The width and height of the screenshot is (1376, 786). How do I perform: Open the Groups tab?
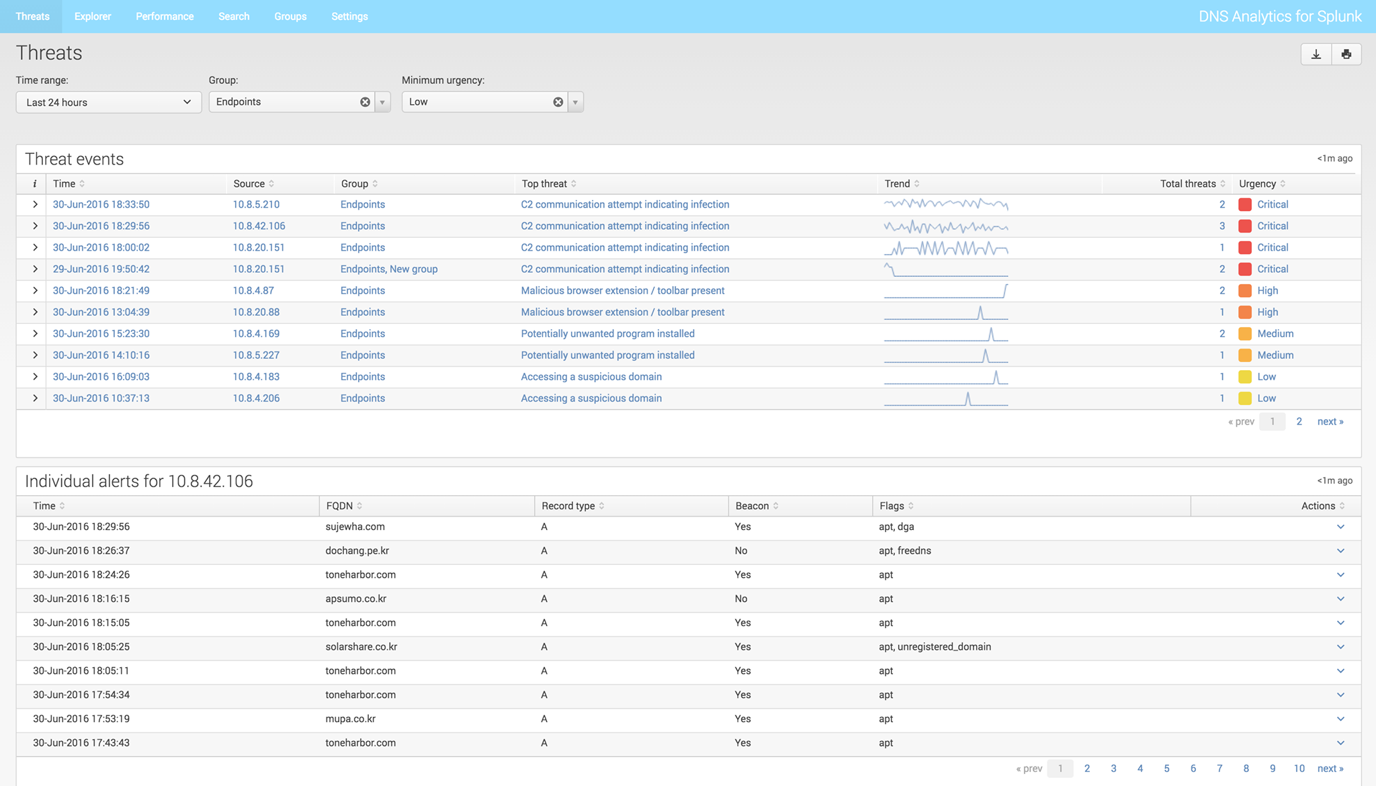(290, 16)
